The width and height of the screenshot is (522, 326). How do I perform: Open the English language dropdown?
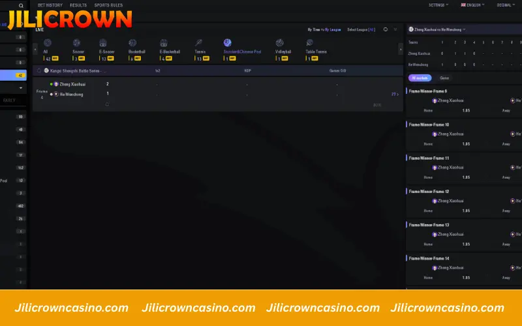(x=472, y=5)
